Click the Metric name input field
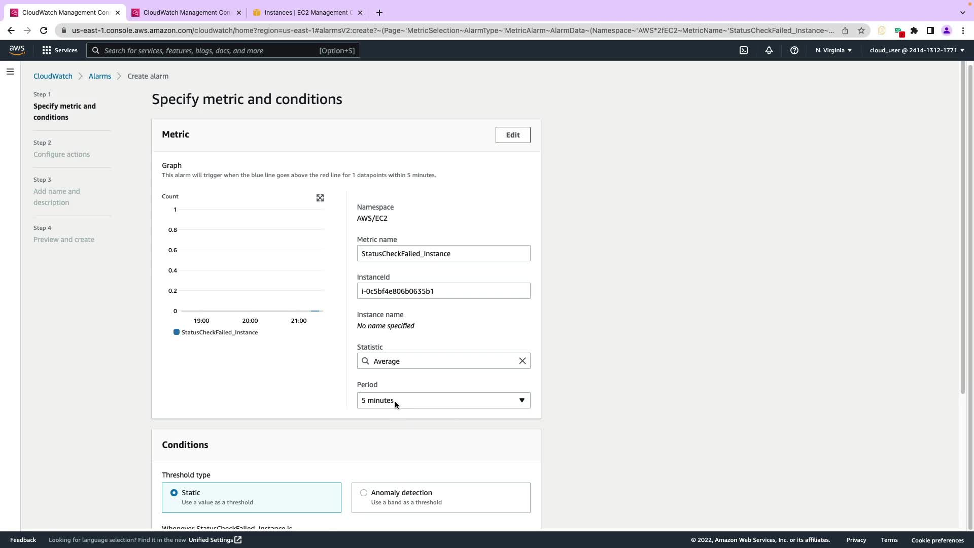This screenshot has height=548, width=974. click(443, 253)
